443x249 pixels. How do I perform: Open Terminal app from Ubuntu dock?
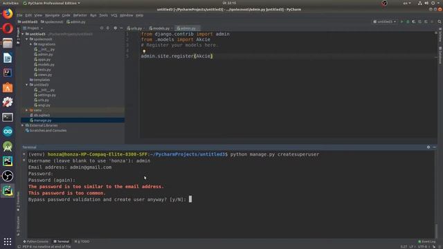pos(8,117)
